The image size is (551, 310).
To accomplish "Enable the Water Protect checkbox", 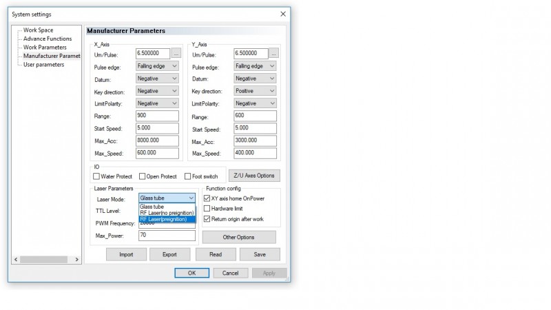I will [x=97, y=176].
